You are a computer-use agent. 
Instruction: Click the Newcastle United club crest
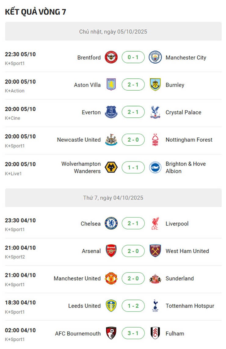(x=111, y=140)
